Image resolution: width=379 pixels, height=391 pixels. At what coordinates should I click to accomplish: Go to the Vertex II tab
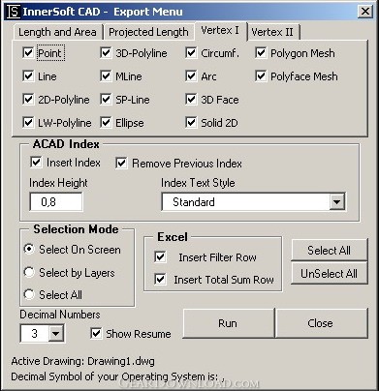(x=272, y=32)
